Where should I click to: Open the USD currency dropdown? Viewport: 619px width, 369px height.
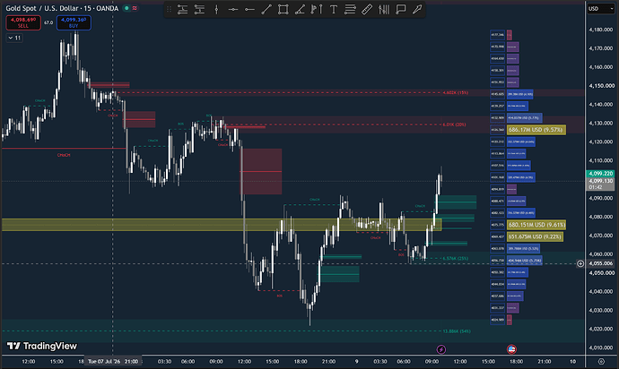pyautogui.click(x=601, y=8)
